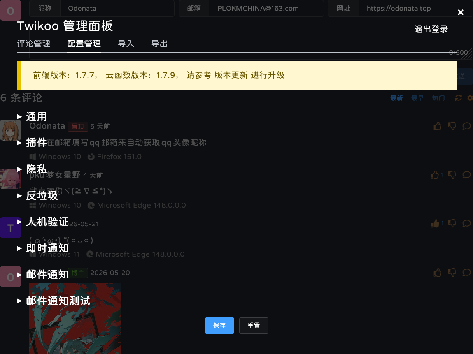Dislike the 博主 comment dated 2026-05-20

pyautogui.click(x=452, y=273)
